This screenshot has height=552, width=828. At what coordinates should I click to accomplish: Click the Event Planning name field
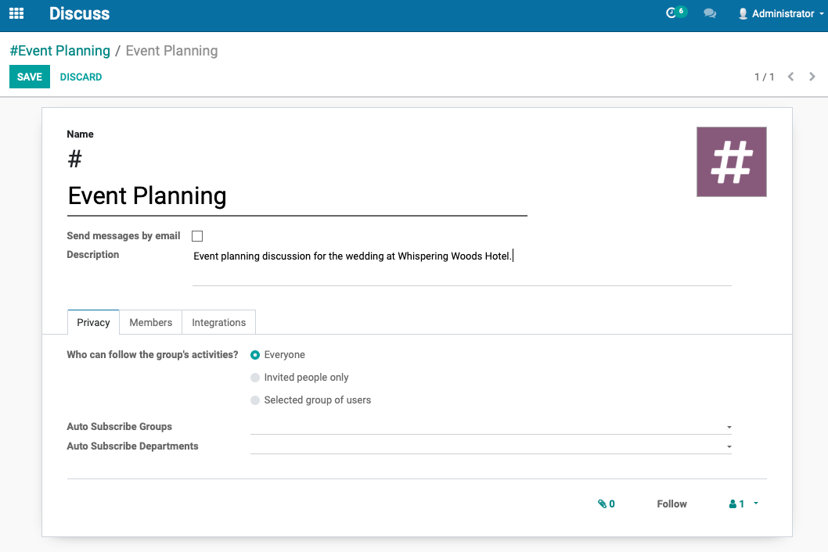(297, 196)
